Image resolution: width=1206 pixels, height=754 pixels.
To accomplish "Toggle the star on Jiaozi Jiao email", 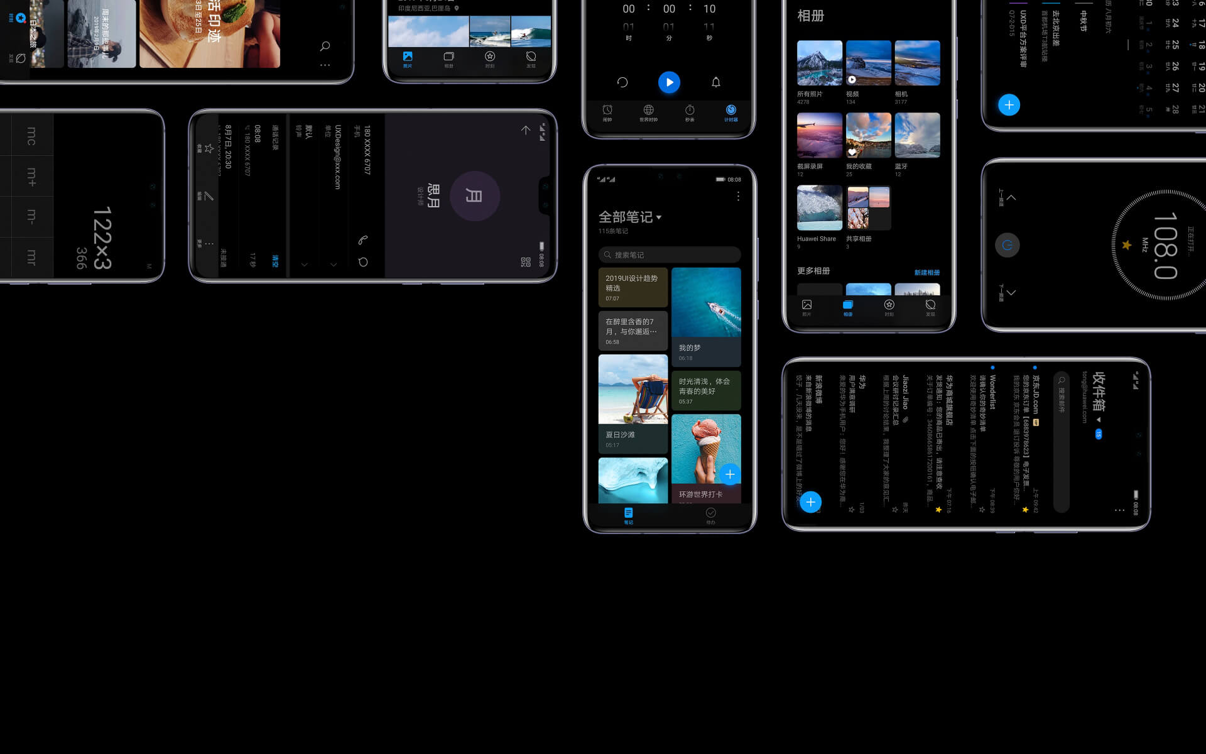I will click(895, 510).
